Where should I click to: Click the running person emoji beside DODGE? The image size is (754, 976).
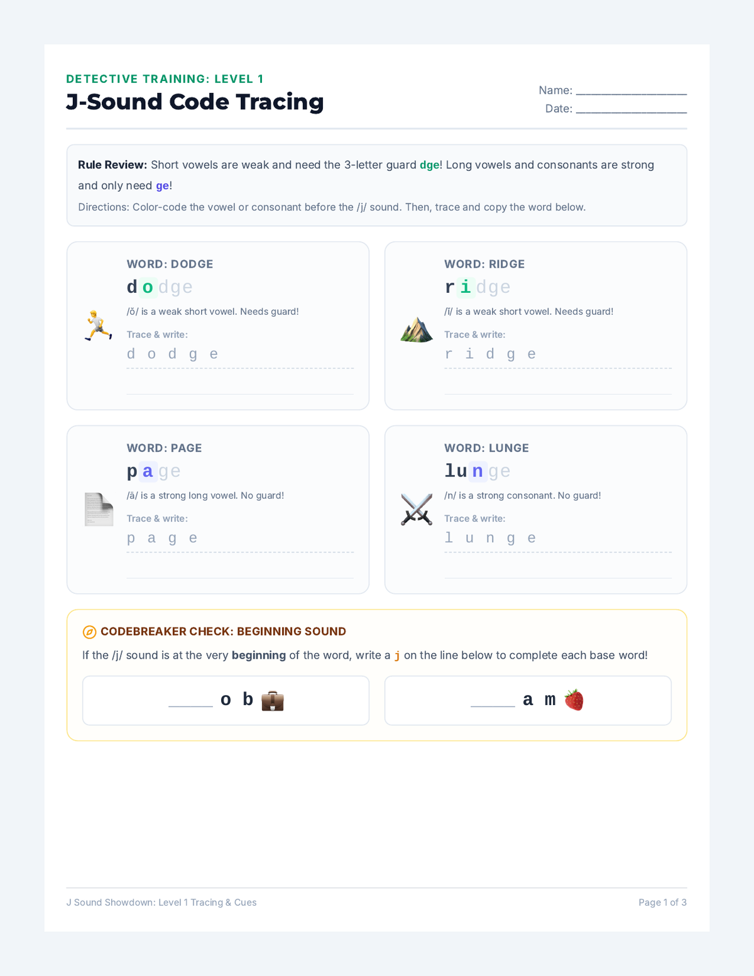point(99,326)
